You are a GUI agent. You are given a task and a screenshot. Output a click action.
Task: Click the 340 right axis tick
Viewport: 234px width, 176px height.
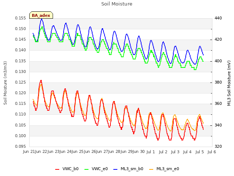[x=218, y=125]
